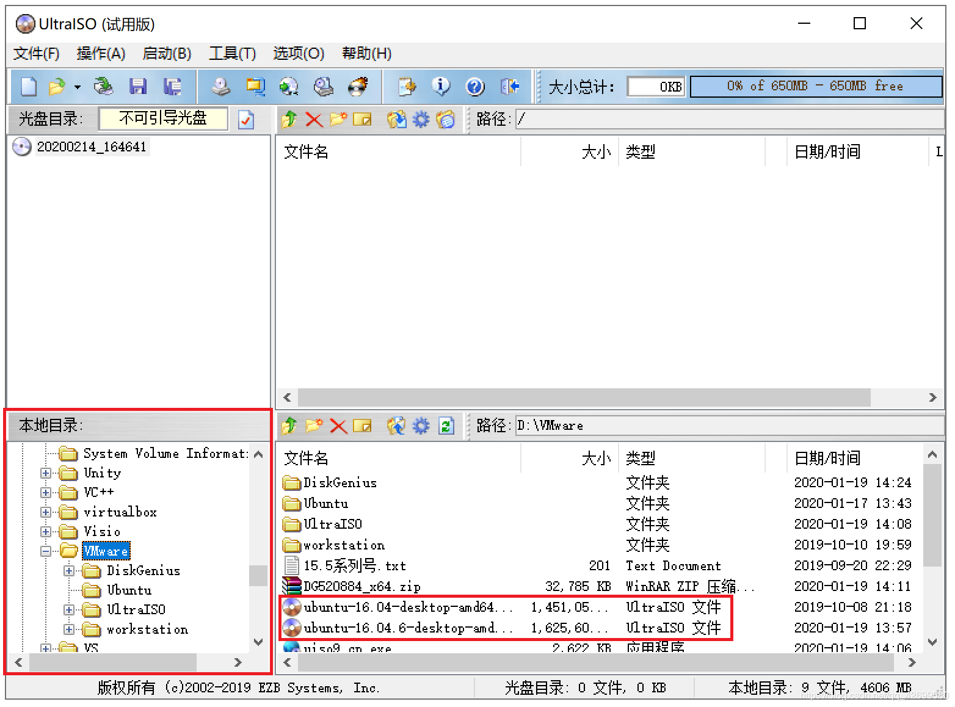955x707 pixels.
Task: Click the Help question mark toolbar icon
Action: (x=475, y=87)
